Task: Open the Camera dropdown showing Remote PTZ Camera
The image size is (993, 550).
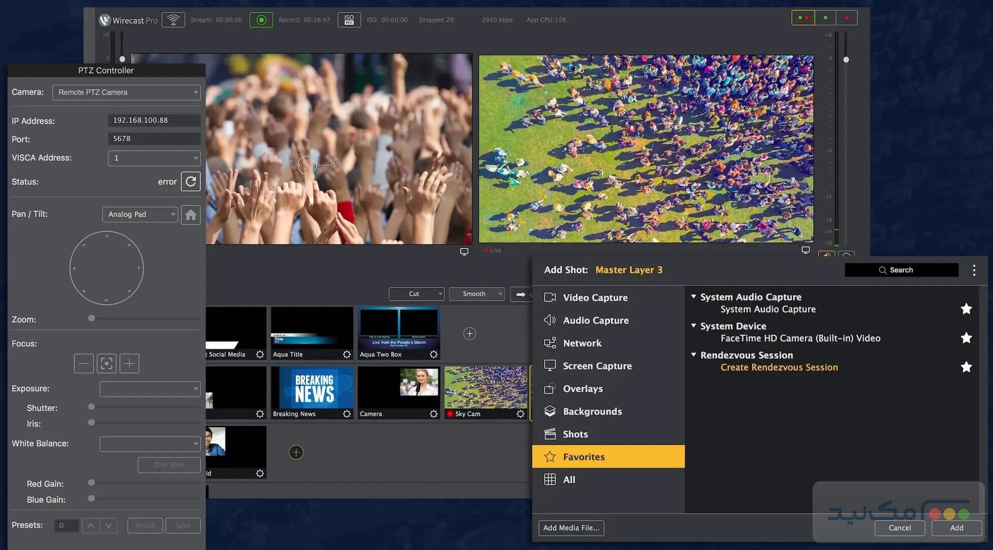Action: coord(126,92)
